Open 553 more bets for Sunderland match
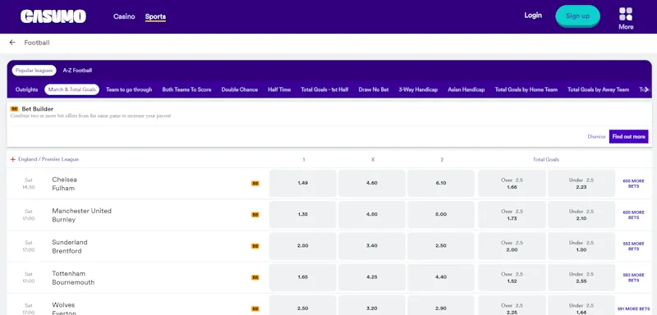The width and height of the screenshot is (657, 315). 633,246
